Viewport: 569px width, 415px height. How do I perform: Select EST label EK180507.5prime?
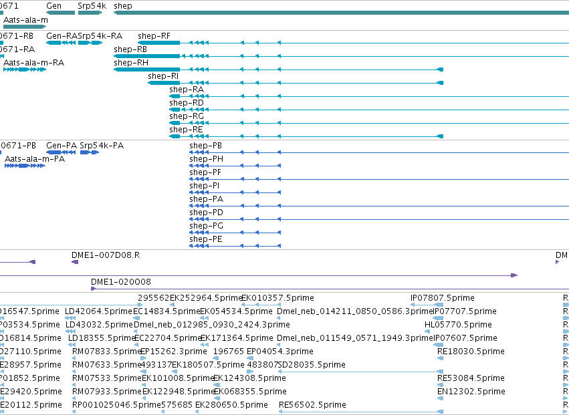pos(208,365)
